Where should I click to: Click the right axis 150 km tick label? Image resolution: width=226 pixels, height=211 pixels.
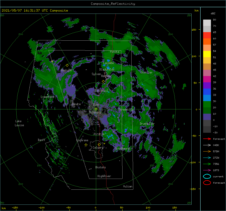pos(194,30)
